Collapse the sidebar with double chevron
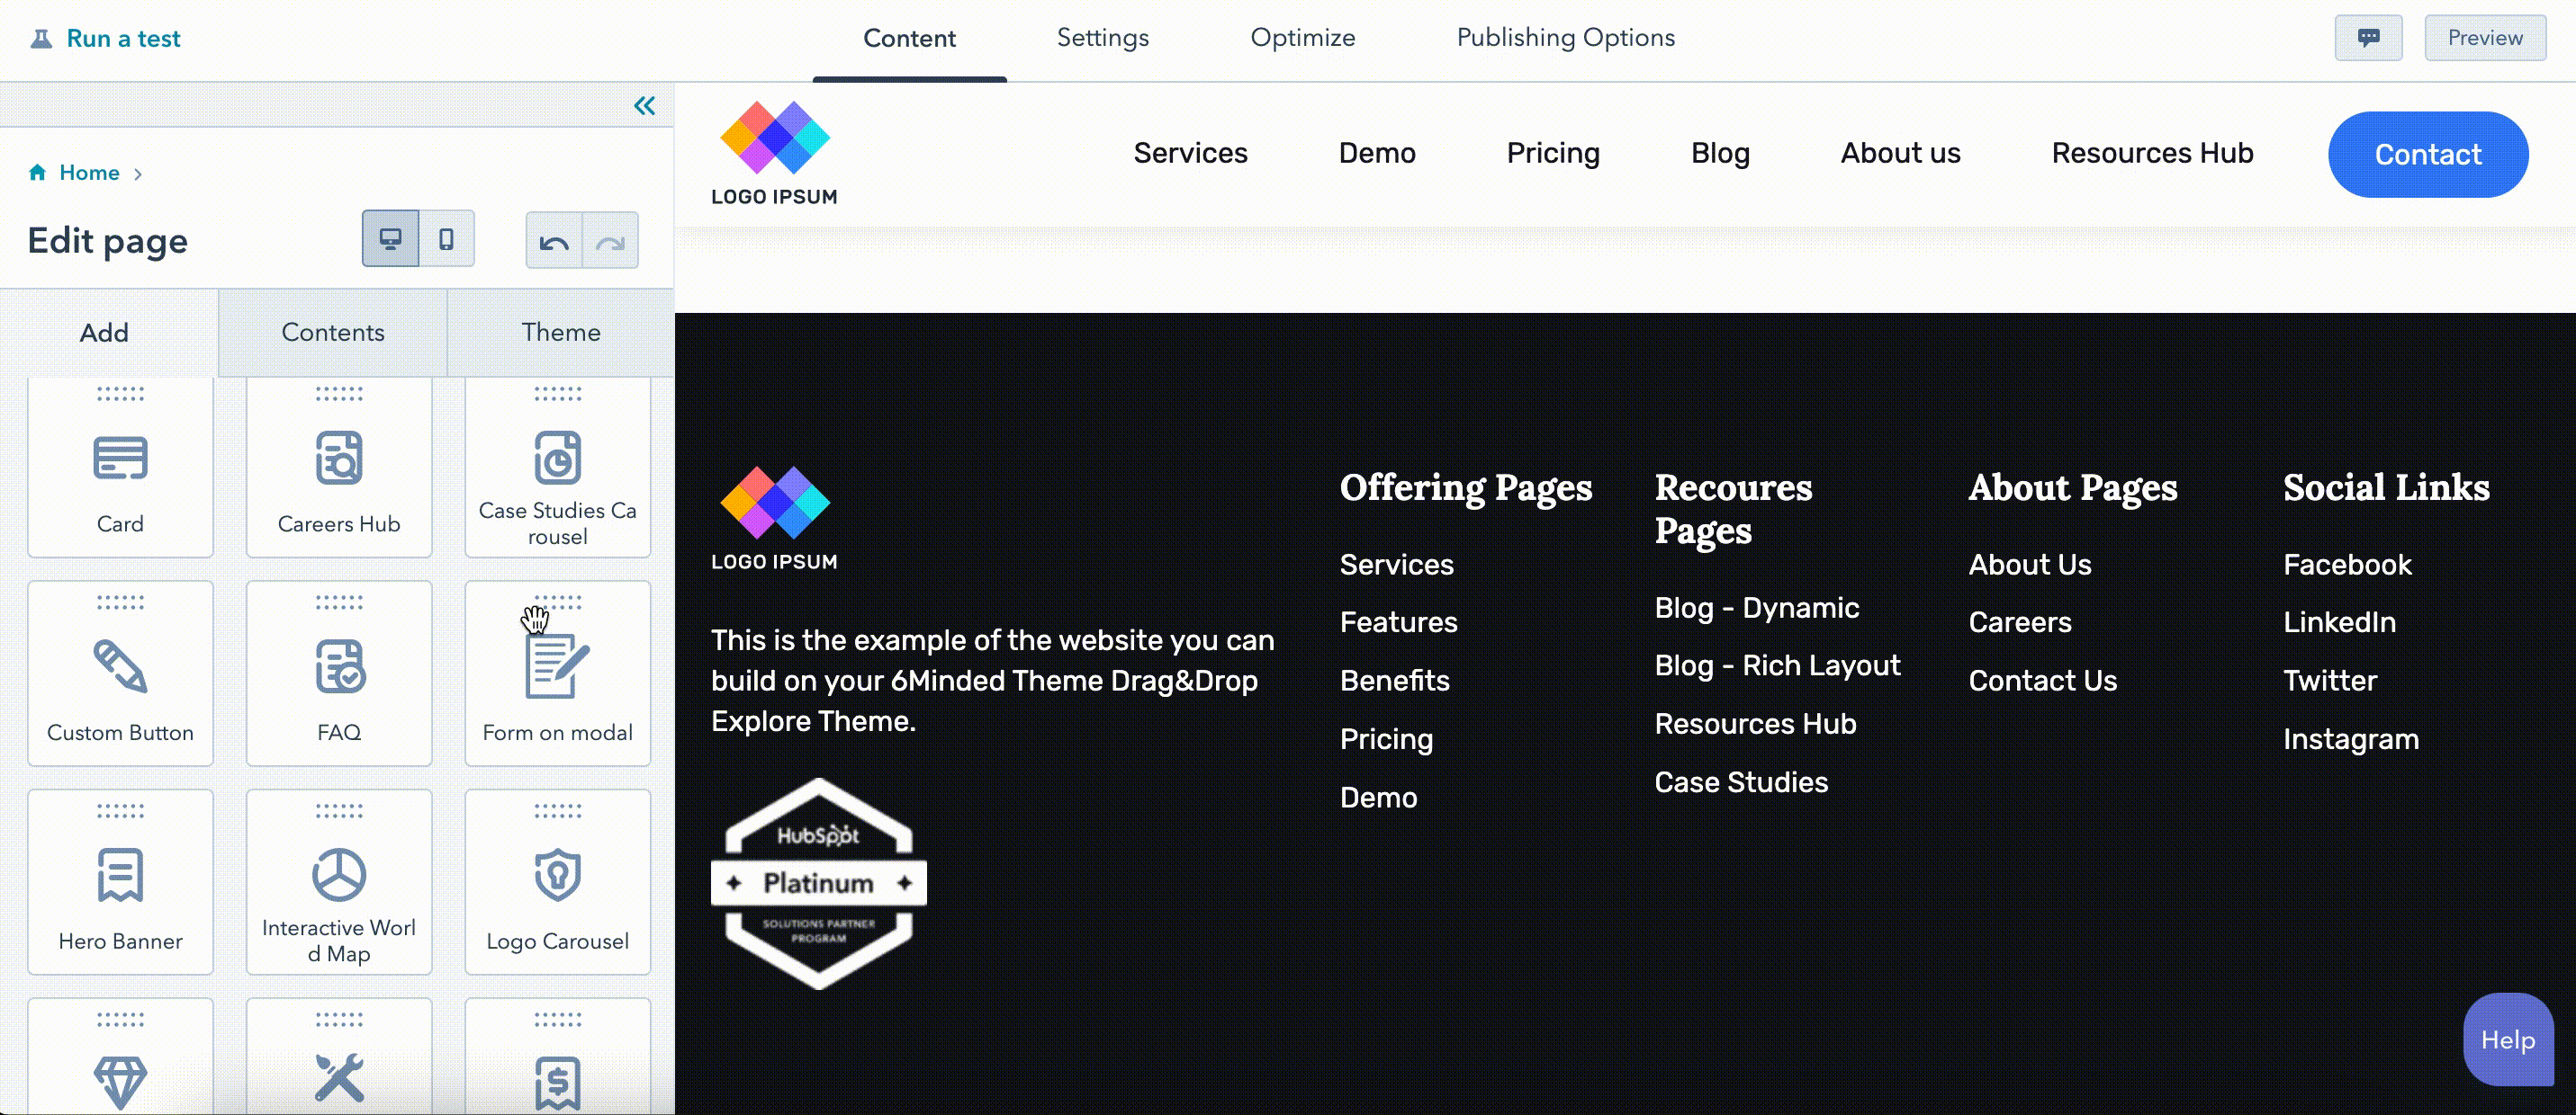 coord(645,106)
